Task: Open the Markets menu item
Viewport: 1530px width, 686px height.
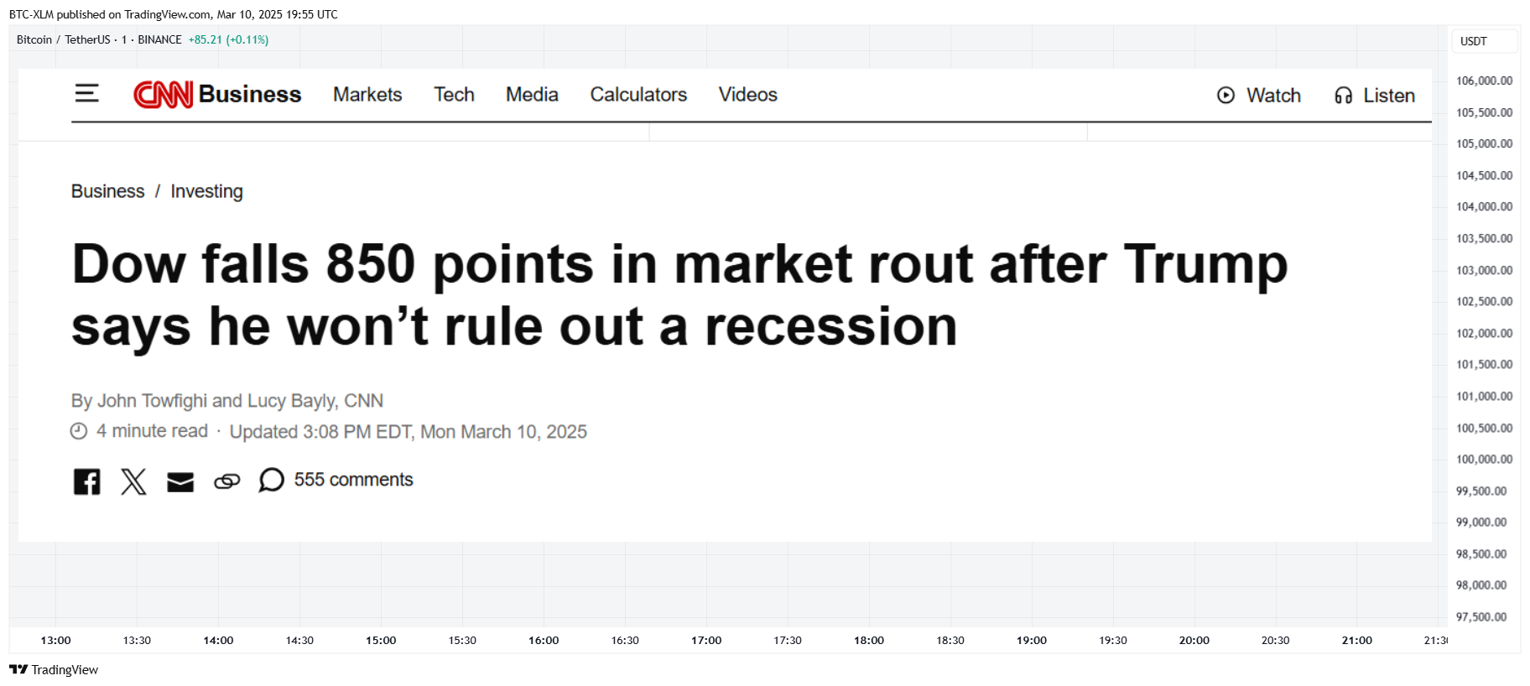Action: [367, 95]
